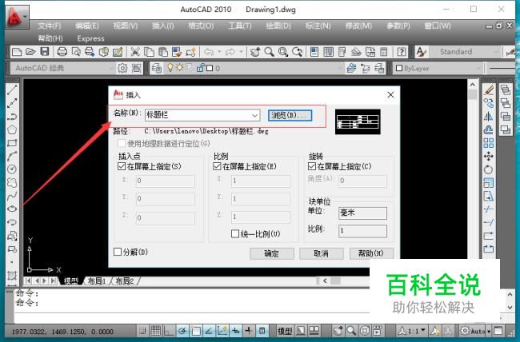Click the Help question mark icon
The width and height of the screenshot is (520, 342).
[402, 52]
